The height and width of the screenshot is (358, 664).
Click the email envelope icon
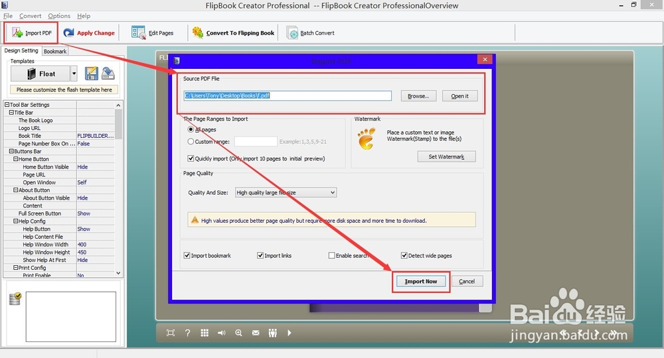point(256,333)
